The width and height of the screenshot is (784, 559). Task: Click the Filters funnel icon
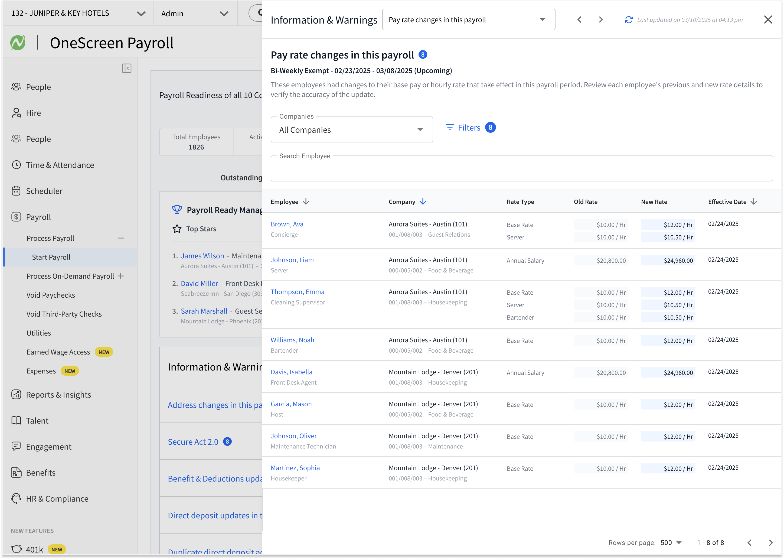point(450,127)
